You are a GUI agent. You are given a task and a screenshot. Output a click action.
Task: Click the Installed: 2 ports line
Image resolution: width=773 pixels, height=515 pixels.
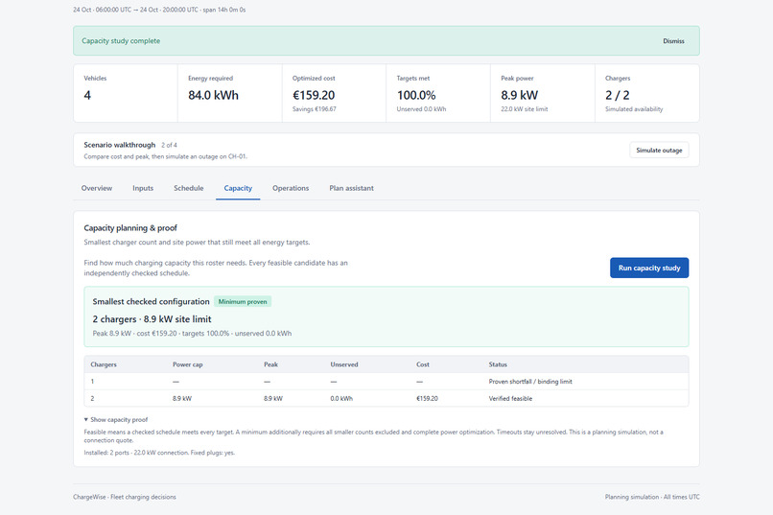(159, 453)
